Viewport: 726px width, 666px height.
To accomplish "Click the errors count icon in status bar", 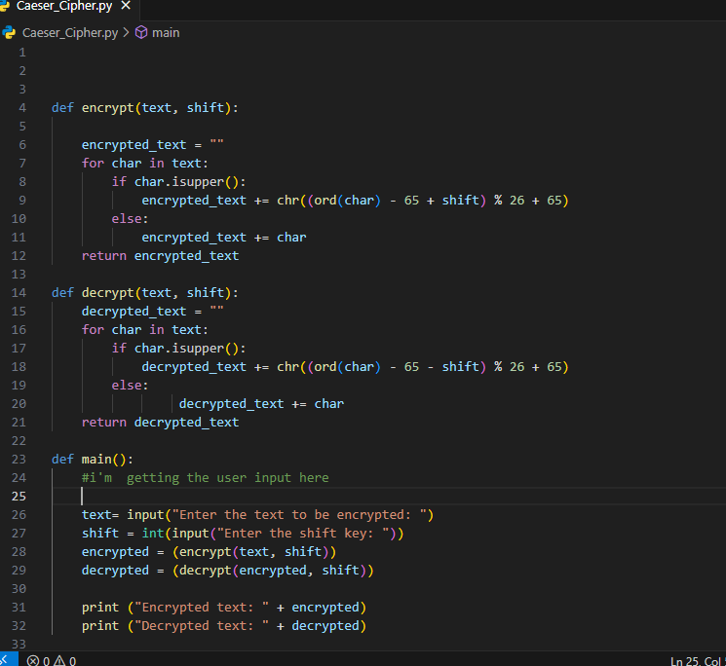I will coord(33,661).
